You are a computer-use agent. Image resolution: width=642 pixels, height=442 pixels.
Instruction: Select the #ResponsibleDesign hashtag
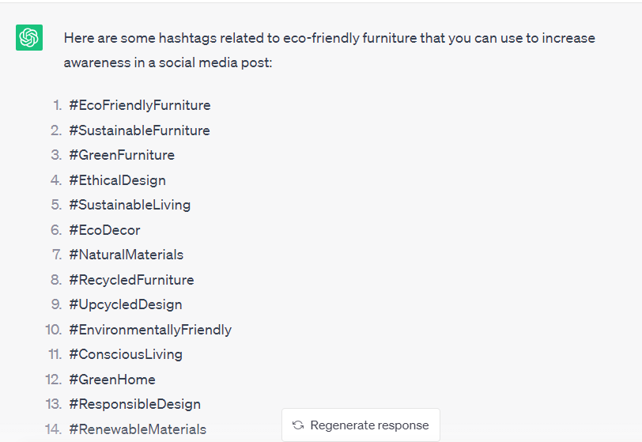click(x=134, y=404)
